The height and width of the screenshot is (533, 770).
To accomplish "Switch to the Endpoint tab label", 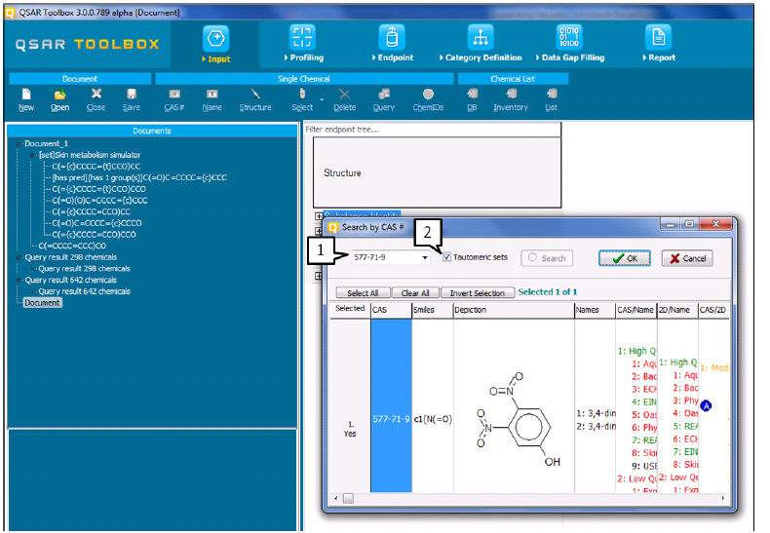I will pos(396,57).
